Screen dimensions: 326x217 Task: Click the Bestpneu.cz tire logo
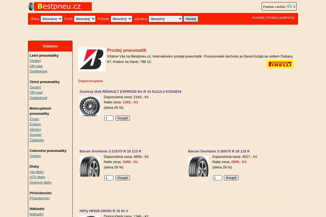point(60,7)
